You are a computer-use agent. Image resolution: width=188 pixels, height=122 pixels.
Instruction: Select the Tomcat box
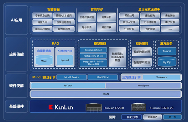point(167,51)
